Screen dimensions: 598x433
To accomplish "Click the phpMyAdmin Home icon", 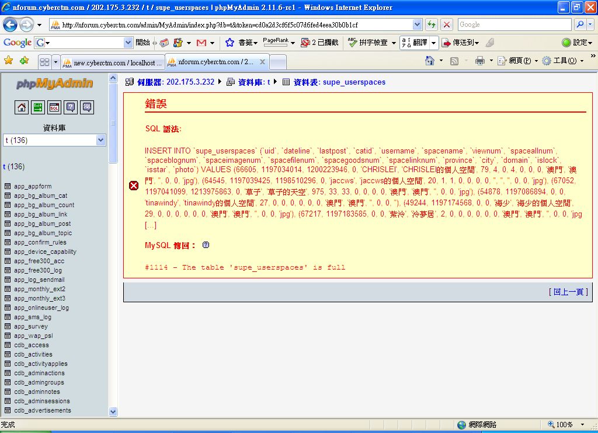I will [x=22, y=107].
